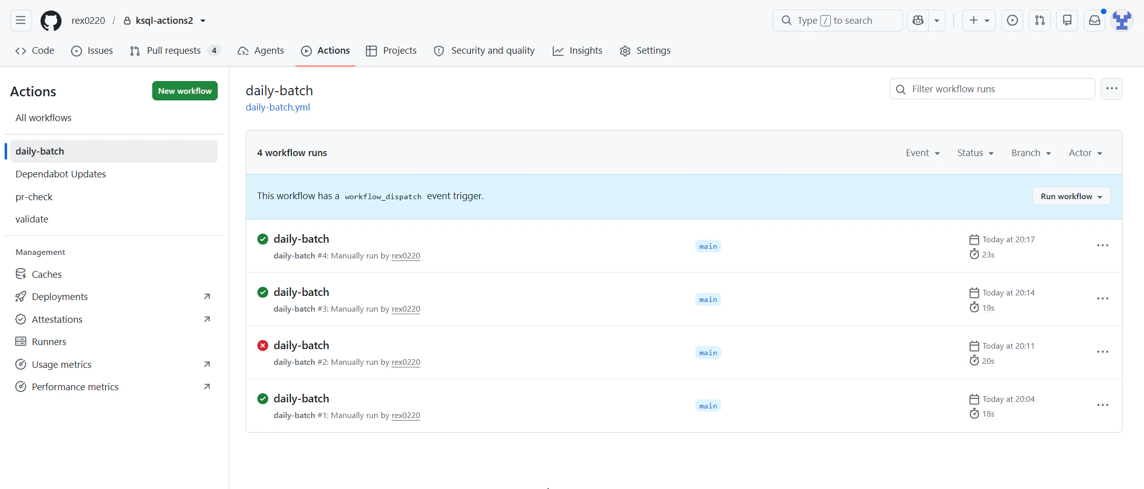Open the hamburger navigation menu

coord(21,20)
